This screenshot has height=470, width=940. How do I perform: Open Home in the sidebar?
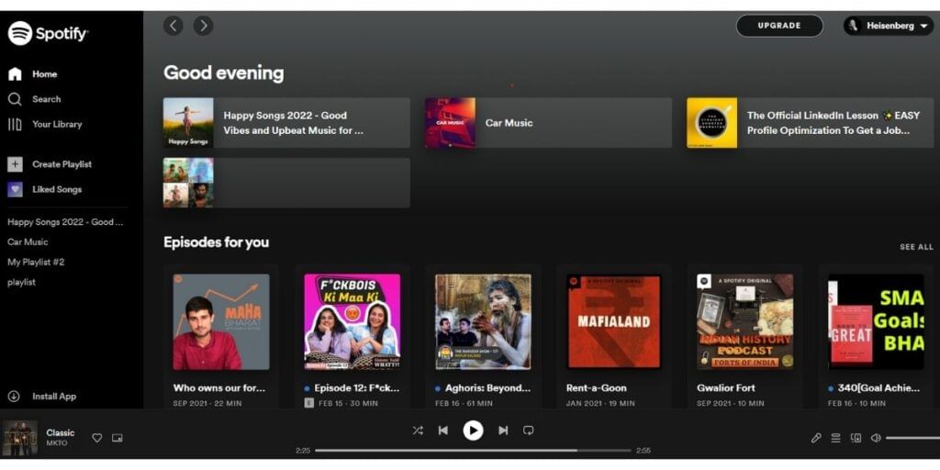point(33,74)
